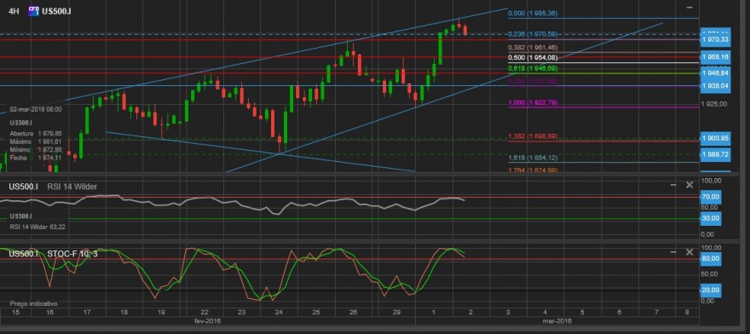Select the 1 889,72 price level tag
Viewport: 750px width, 334px height.
coord(716,154)
